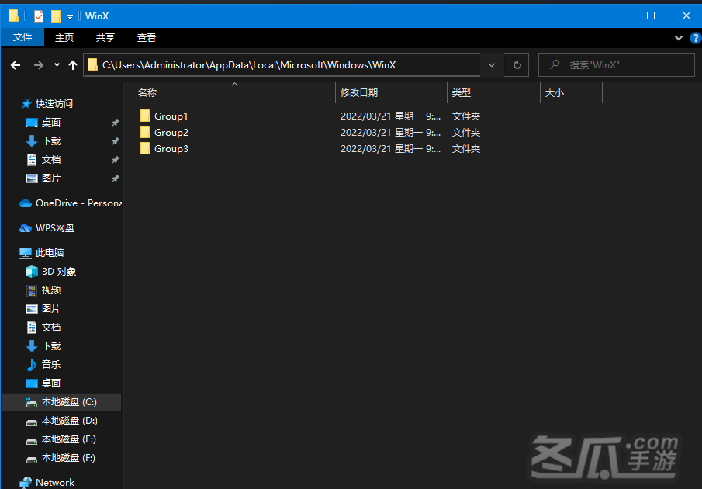
Task: Click the pin icon beside pinned 下载
Action: pyautogui.click(x=115, y=141)
